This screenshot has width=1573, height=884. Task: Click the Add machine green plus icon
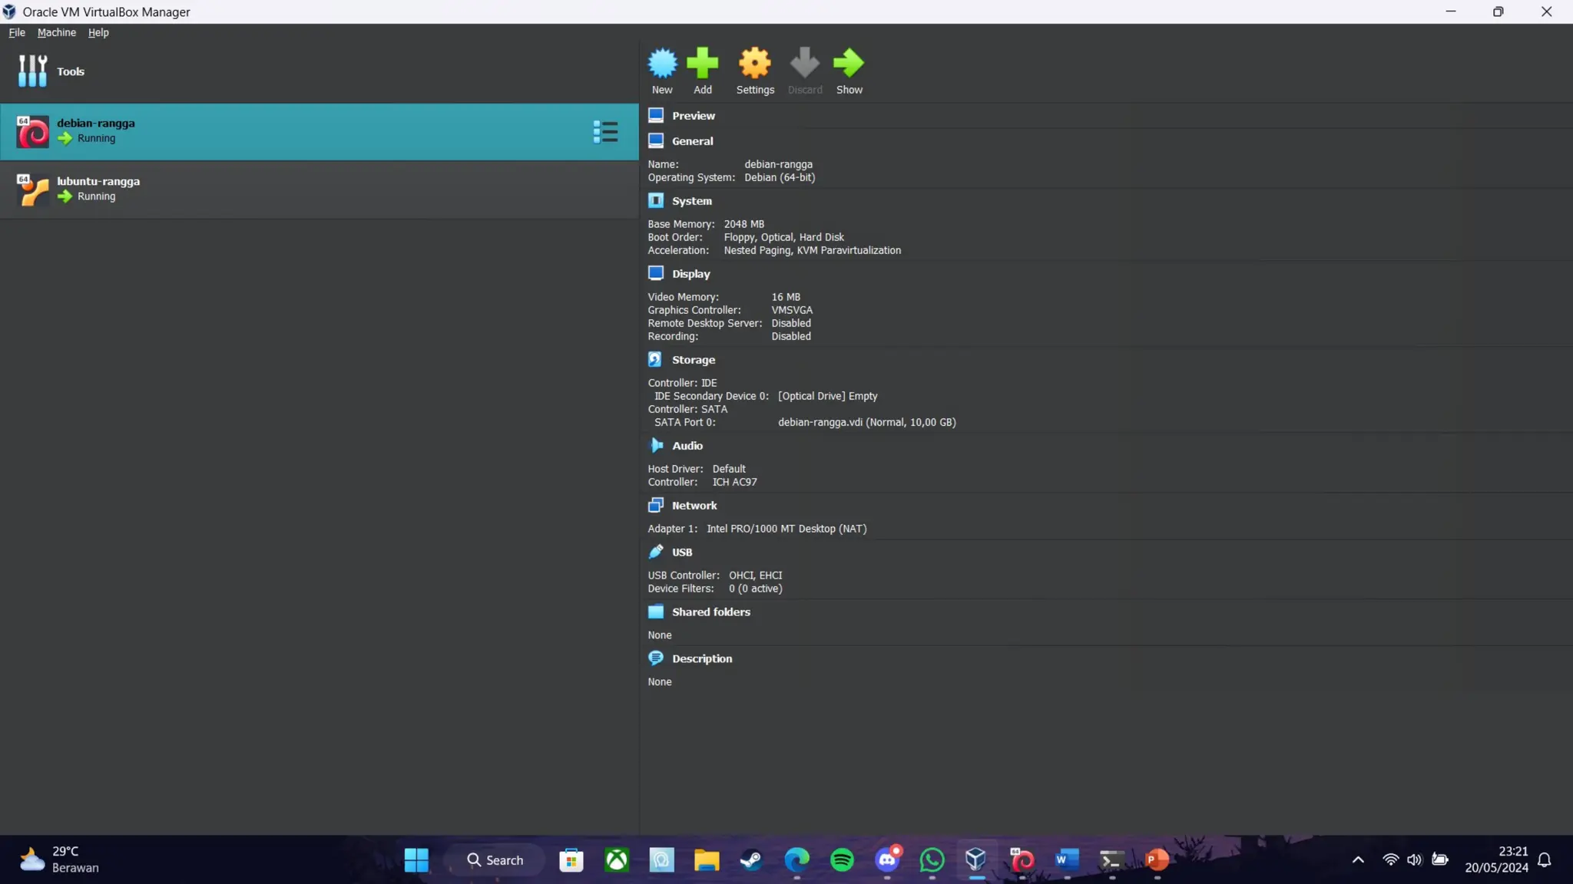click(x=702, y=64)
